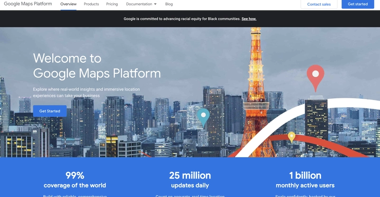Click Get started in the top bar
This screenshot has height=197, width=380.
358,4
